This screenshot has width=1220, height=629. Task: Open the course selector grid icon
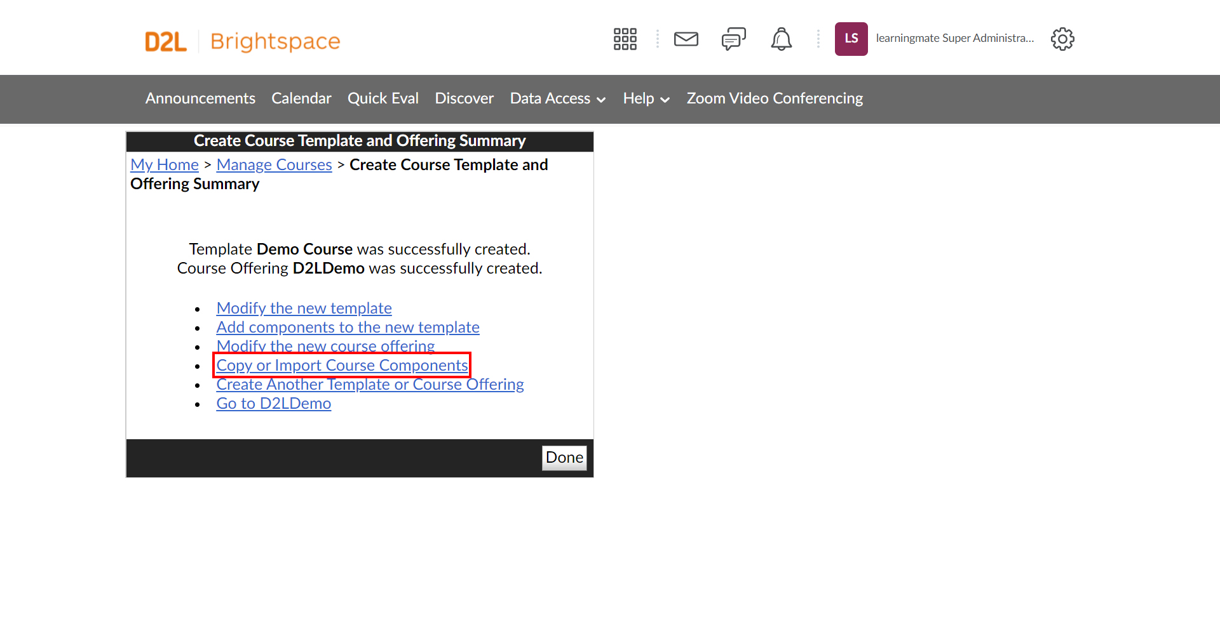625,39
